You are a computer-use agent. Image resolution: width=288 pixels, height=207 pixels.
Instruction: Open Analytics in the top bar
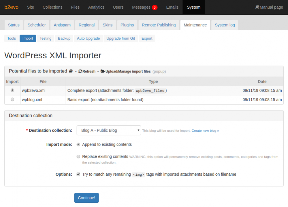[x=96, y=7]
